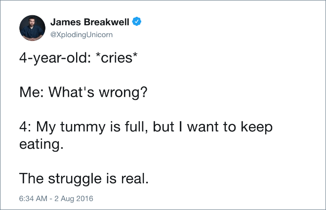The height and width of the screenshot is (210, 326).
Task: Click the surname "Breakwell" in the header
Action: (x=107, y=22)
